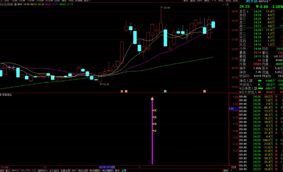Click the 今开 value 24.90

click(x=257, y=49)
